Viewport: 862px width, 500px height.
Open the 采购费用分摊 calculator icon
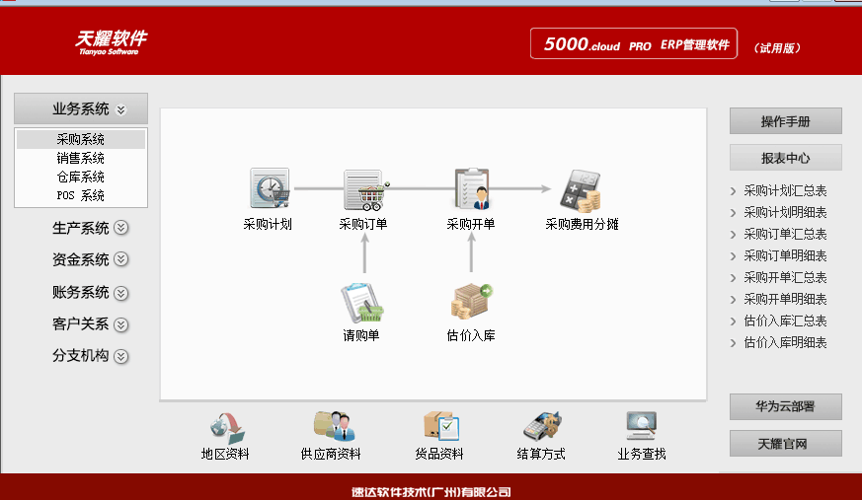581,190
